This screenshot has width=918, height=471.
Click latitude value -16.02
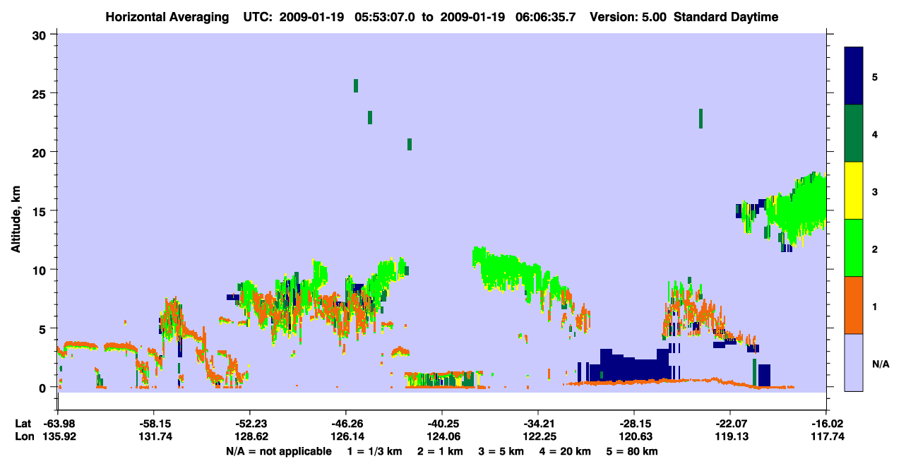click(826, 424)
